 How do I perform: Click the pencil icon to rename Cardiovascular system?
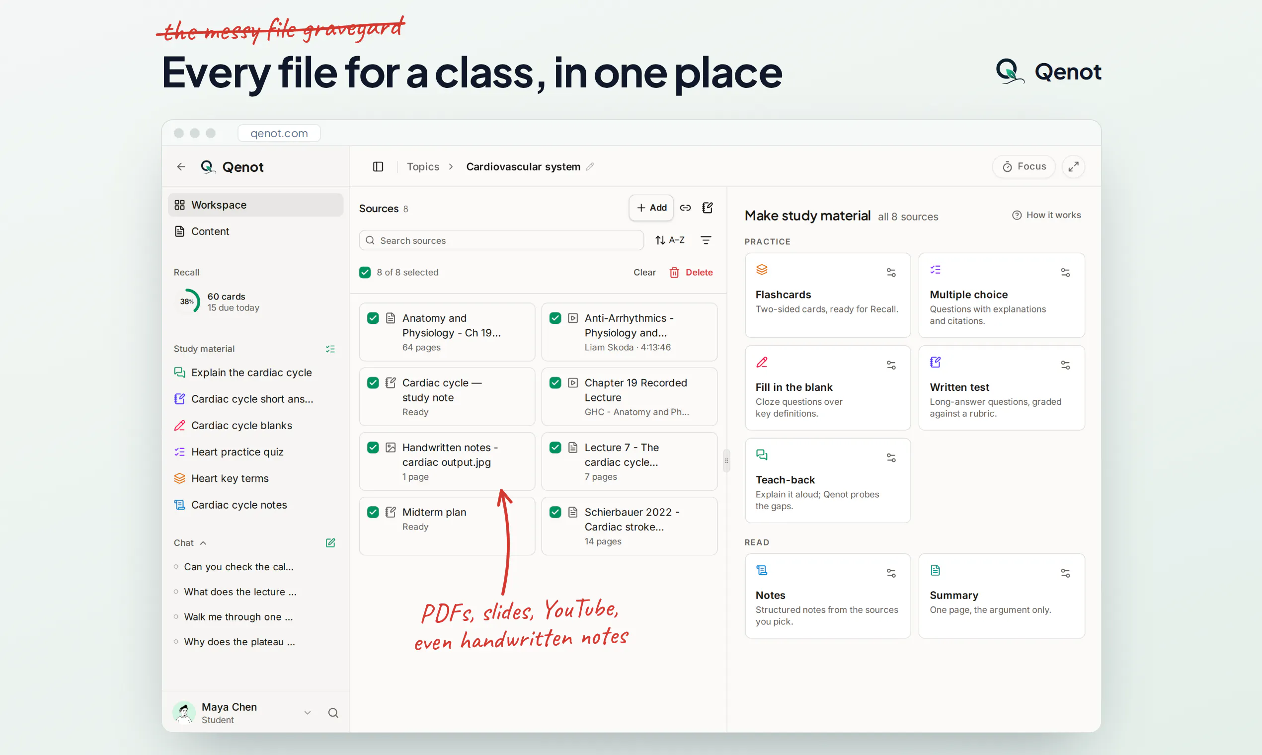tap(590, 166)
